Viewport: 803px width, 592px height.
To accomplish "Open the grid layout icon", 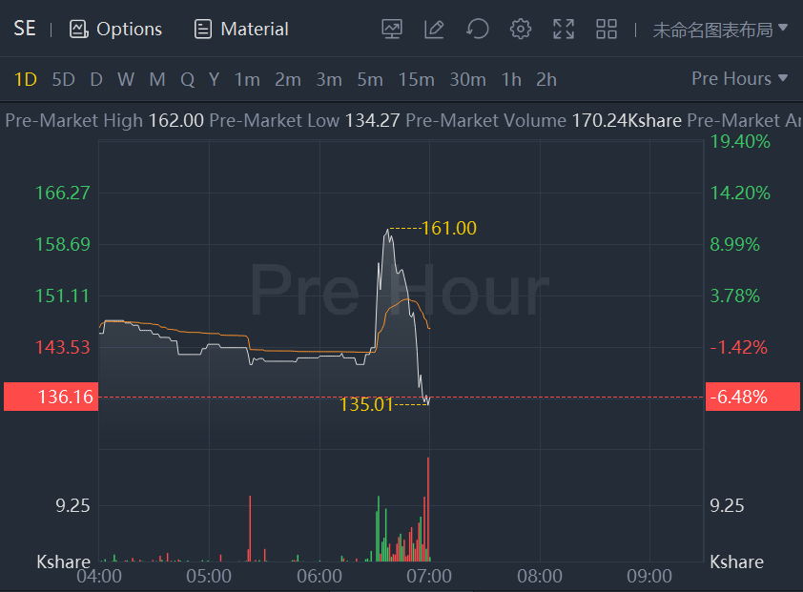I will click(607, 29).
